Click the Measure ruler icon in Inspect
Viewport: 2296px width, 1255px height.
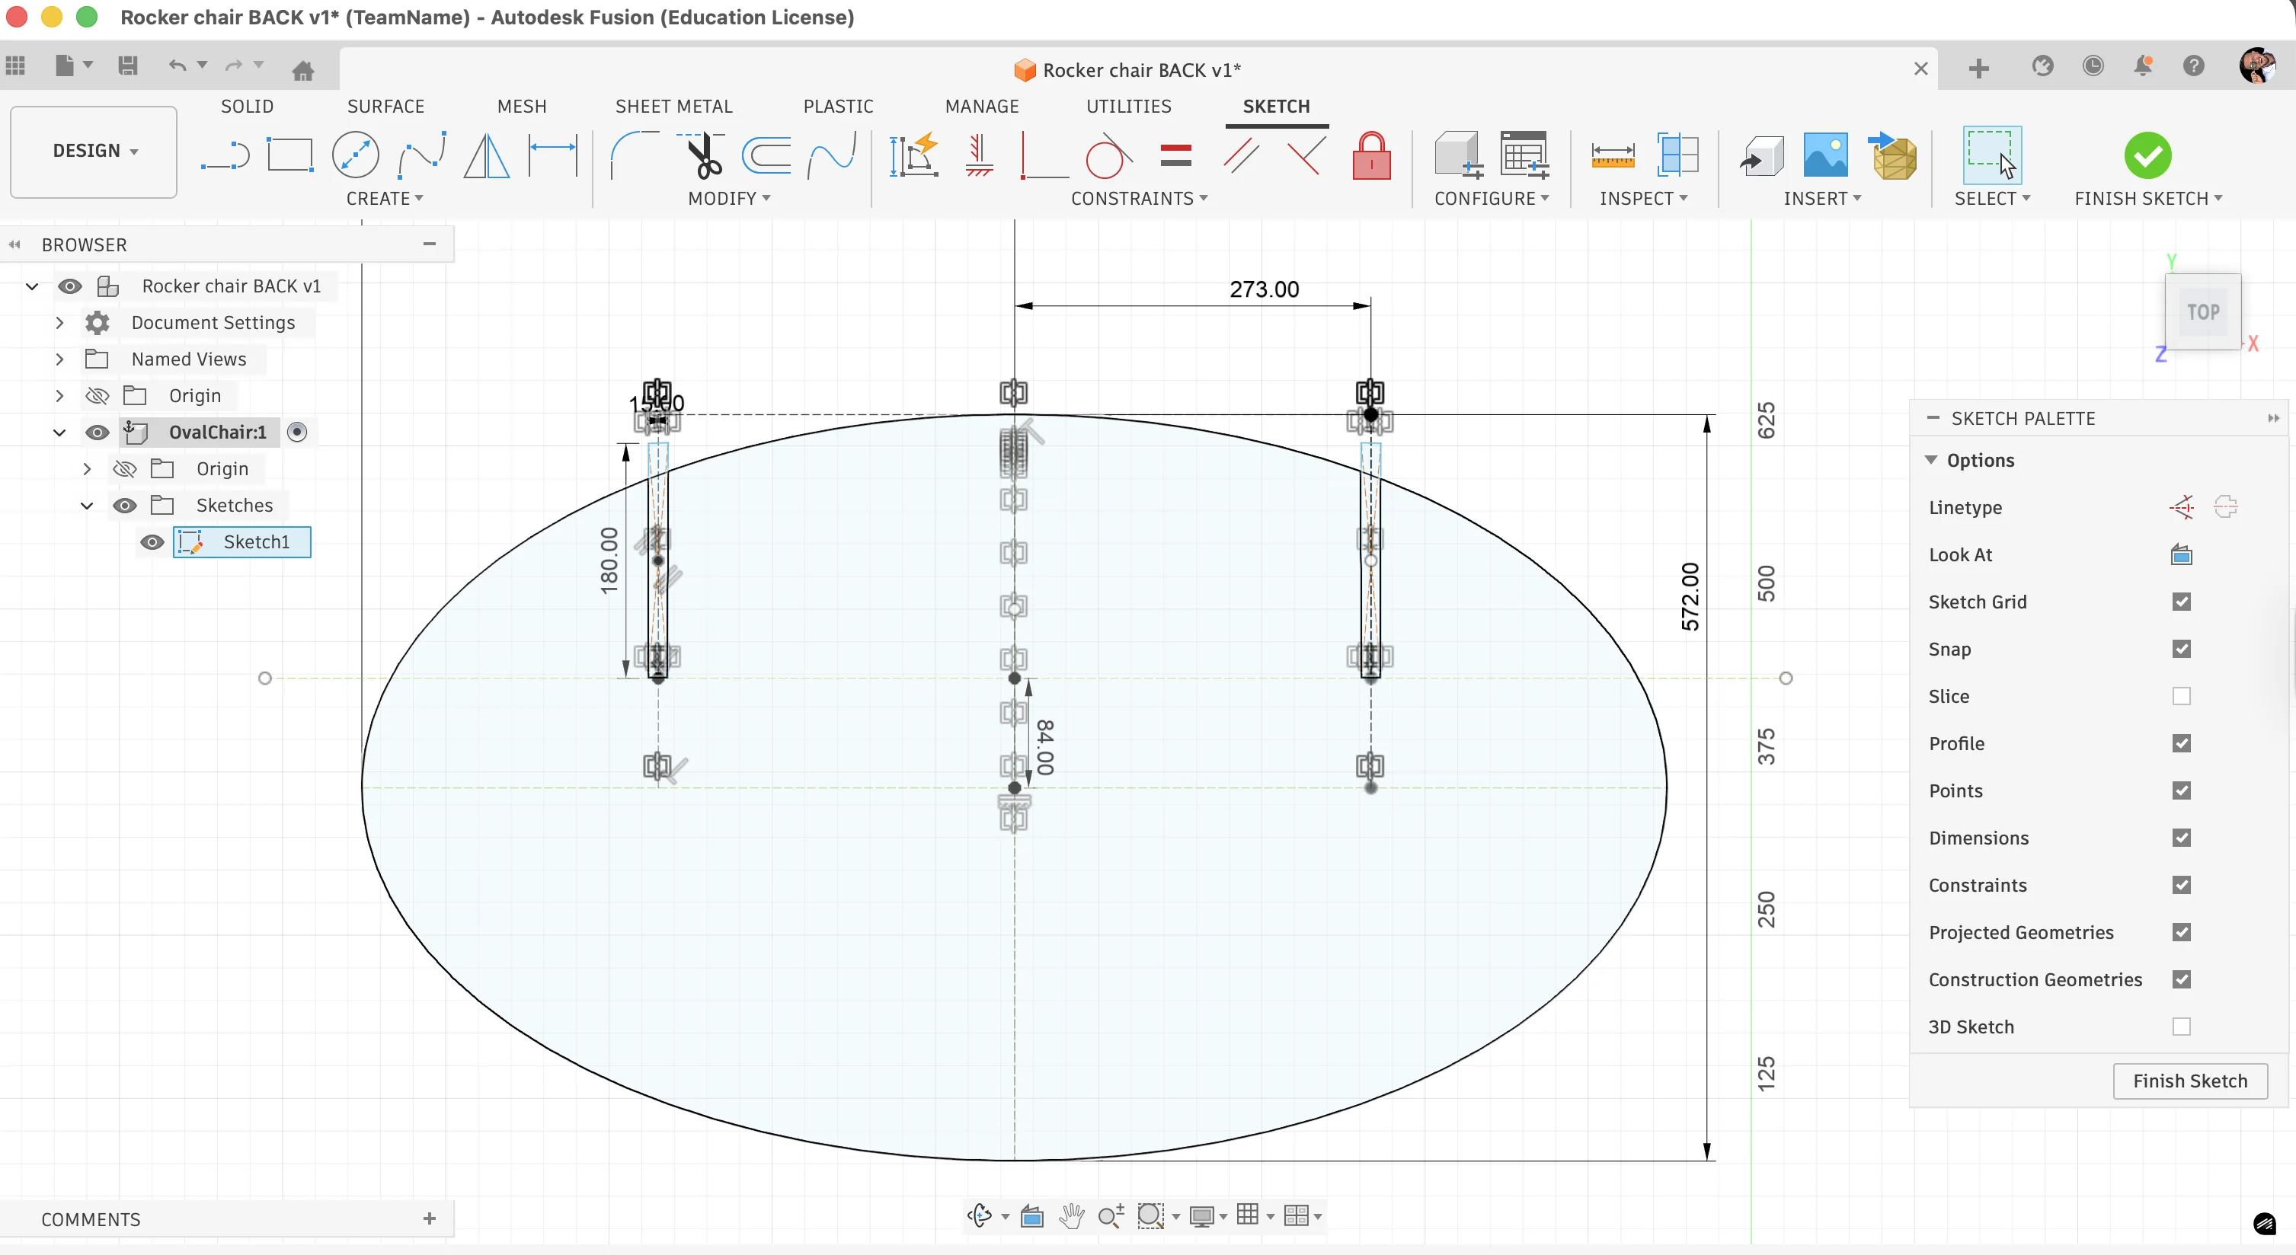[1613, 156]
